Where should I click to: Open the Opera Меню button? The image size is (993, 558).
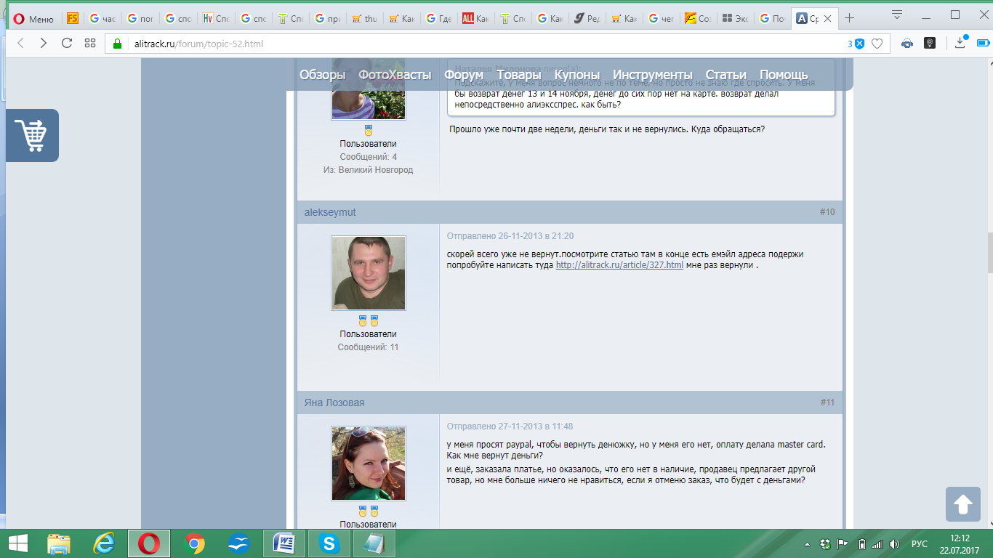tap(33, 19)
